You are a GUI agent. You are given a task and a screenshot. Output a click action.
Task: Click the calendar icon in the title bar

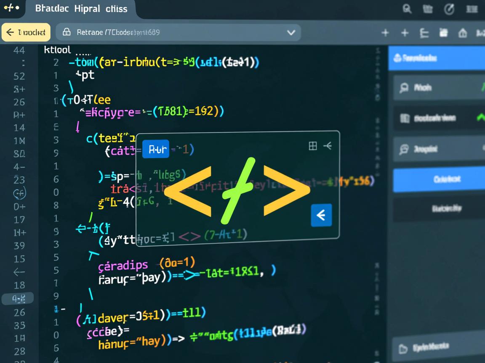click(x=427, y=9)
